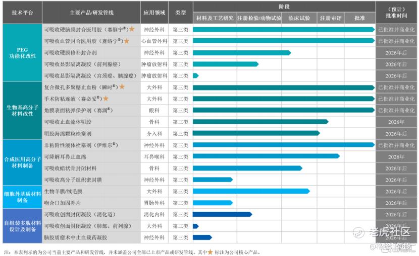Click the star next to 手术防粘连液（赛必妥）
Viewport: 419px width, 256px height.
(x=106, y=99)
